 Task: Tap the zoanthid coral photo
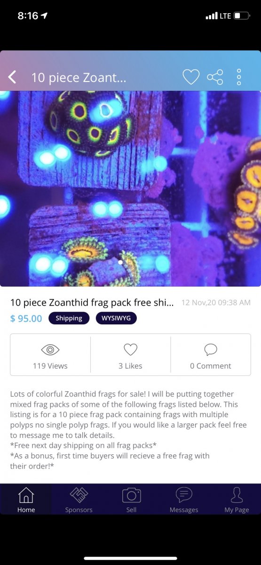click(x=130, y=188)
